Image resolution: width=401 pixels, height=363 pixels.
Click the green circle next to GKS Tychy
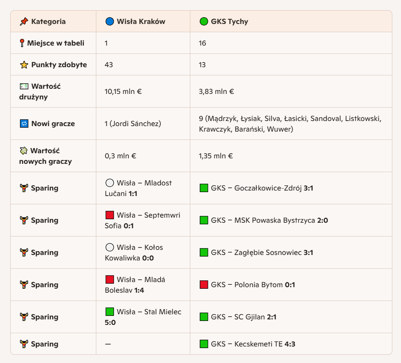pyautogui.click(x=204, y=22)
